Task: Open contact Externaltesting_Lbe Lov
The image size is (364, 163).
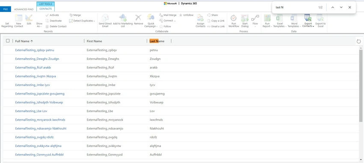Action: [x=31, y=111]
